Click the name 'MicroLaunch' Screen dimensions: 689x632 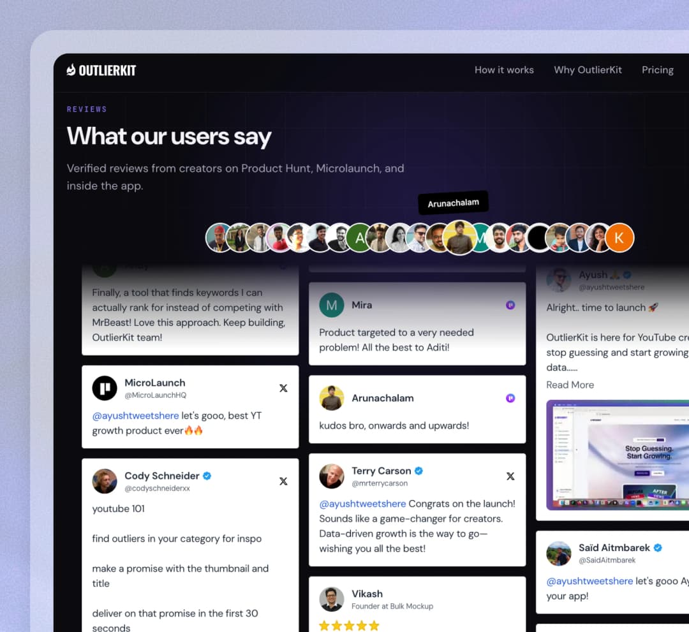coord(155,383)
